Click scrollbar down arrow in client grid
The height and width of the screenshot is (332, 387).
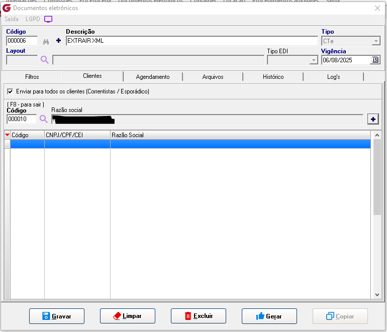377,294
